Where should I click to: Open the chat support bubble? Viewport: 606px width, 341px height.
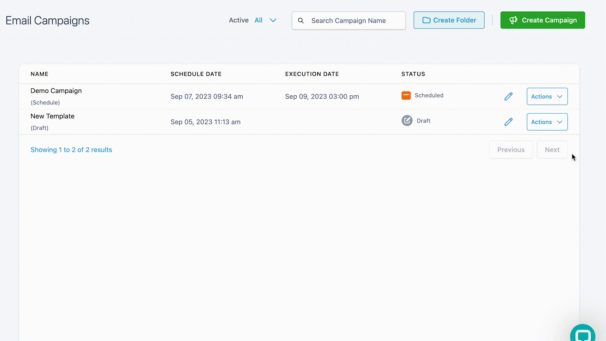(582, 335)
